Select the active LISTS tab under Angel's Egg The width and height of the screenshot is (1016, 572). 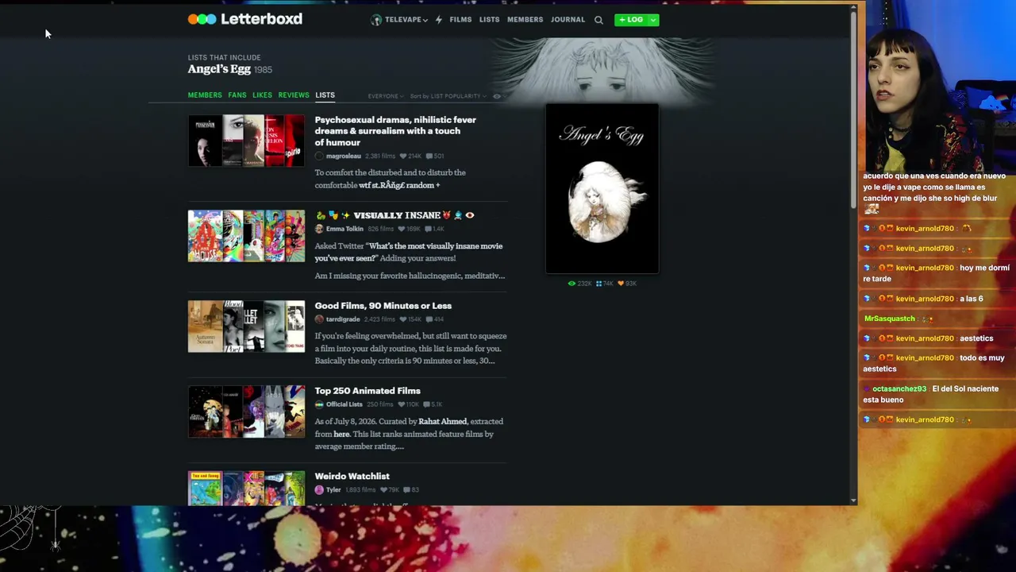[x=325, y=95]
